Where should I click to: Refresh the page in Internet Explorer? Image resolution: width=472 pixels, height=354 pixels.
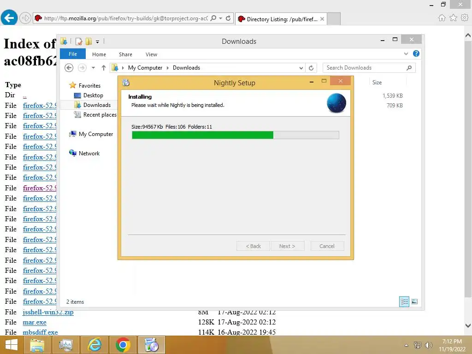[228, 18]
